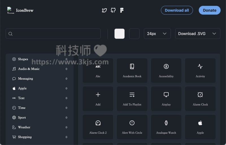The image size is (226, 145).
Task: Click the Download all button
Action: pyautogui.click(x=177, y=10)
